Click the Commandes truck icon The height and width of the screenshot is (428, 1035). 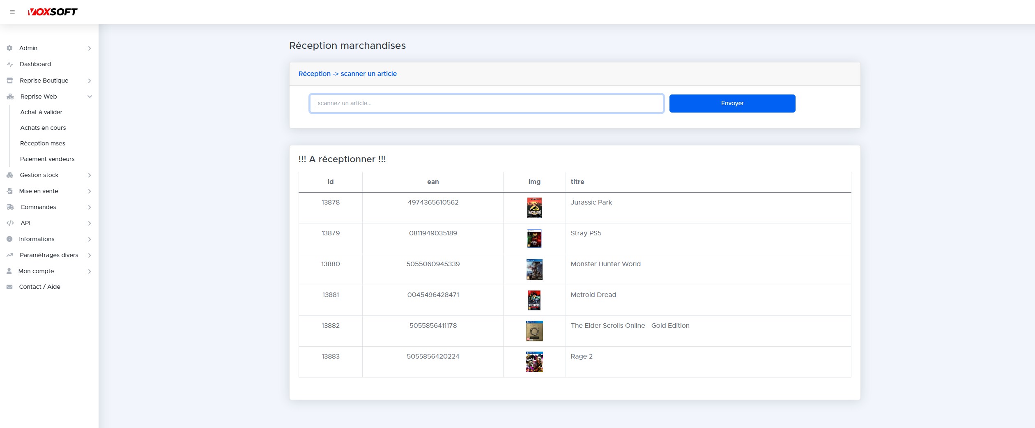pos(10,207)
